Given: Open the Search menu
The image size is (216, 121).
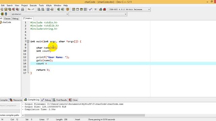Looking at the screenshot, I should 10,5.
